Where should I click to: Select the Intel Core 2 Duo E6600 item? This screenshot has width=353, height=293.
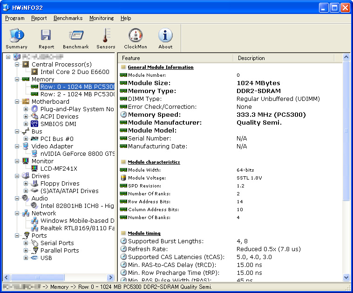75,72
